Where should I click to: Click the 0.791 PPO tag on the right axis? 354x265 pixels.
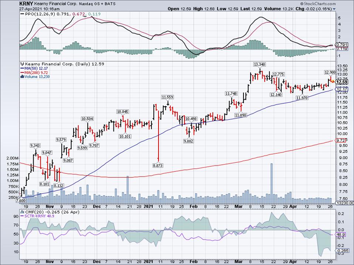click(341, 44)
